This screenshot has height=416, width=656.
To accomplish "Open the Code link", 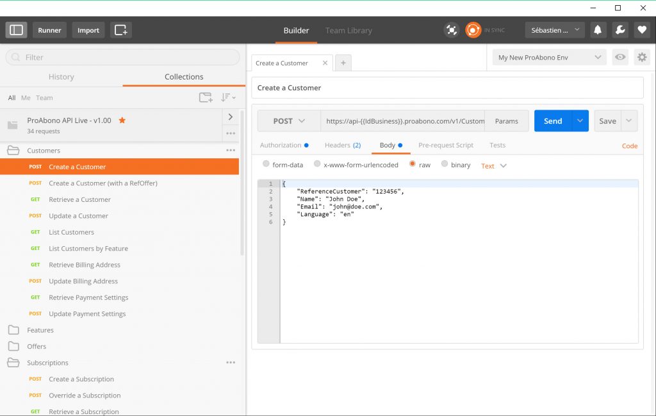I will tap(630, 146).
